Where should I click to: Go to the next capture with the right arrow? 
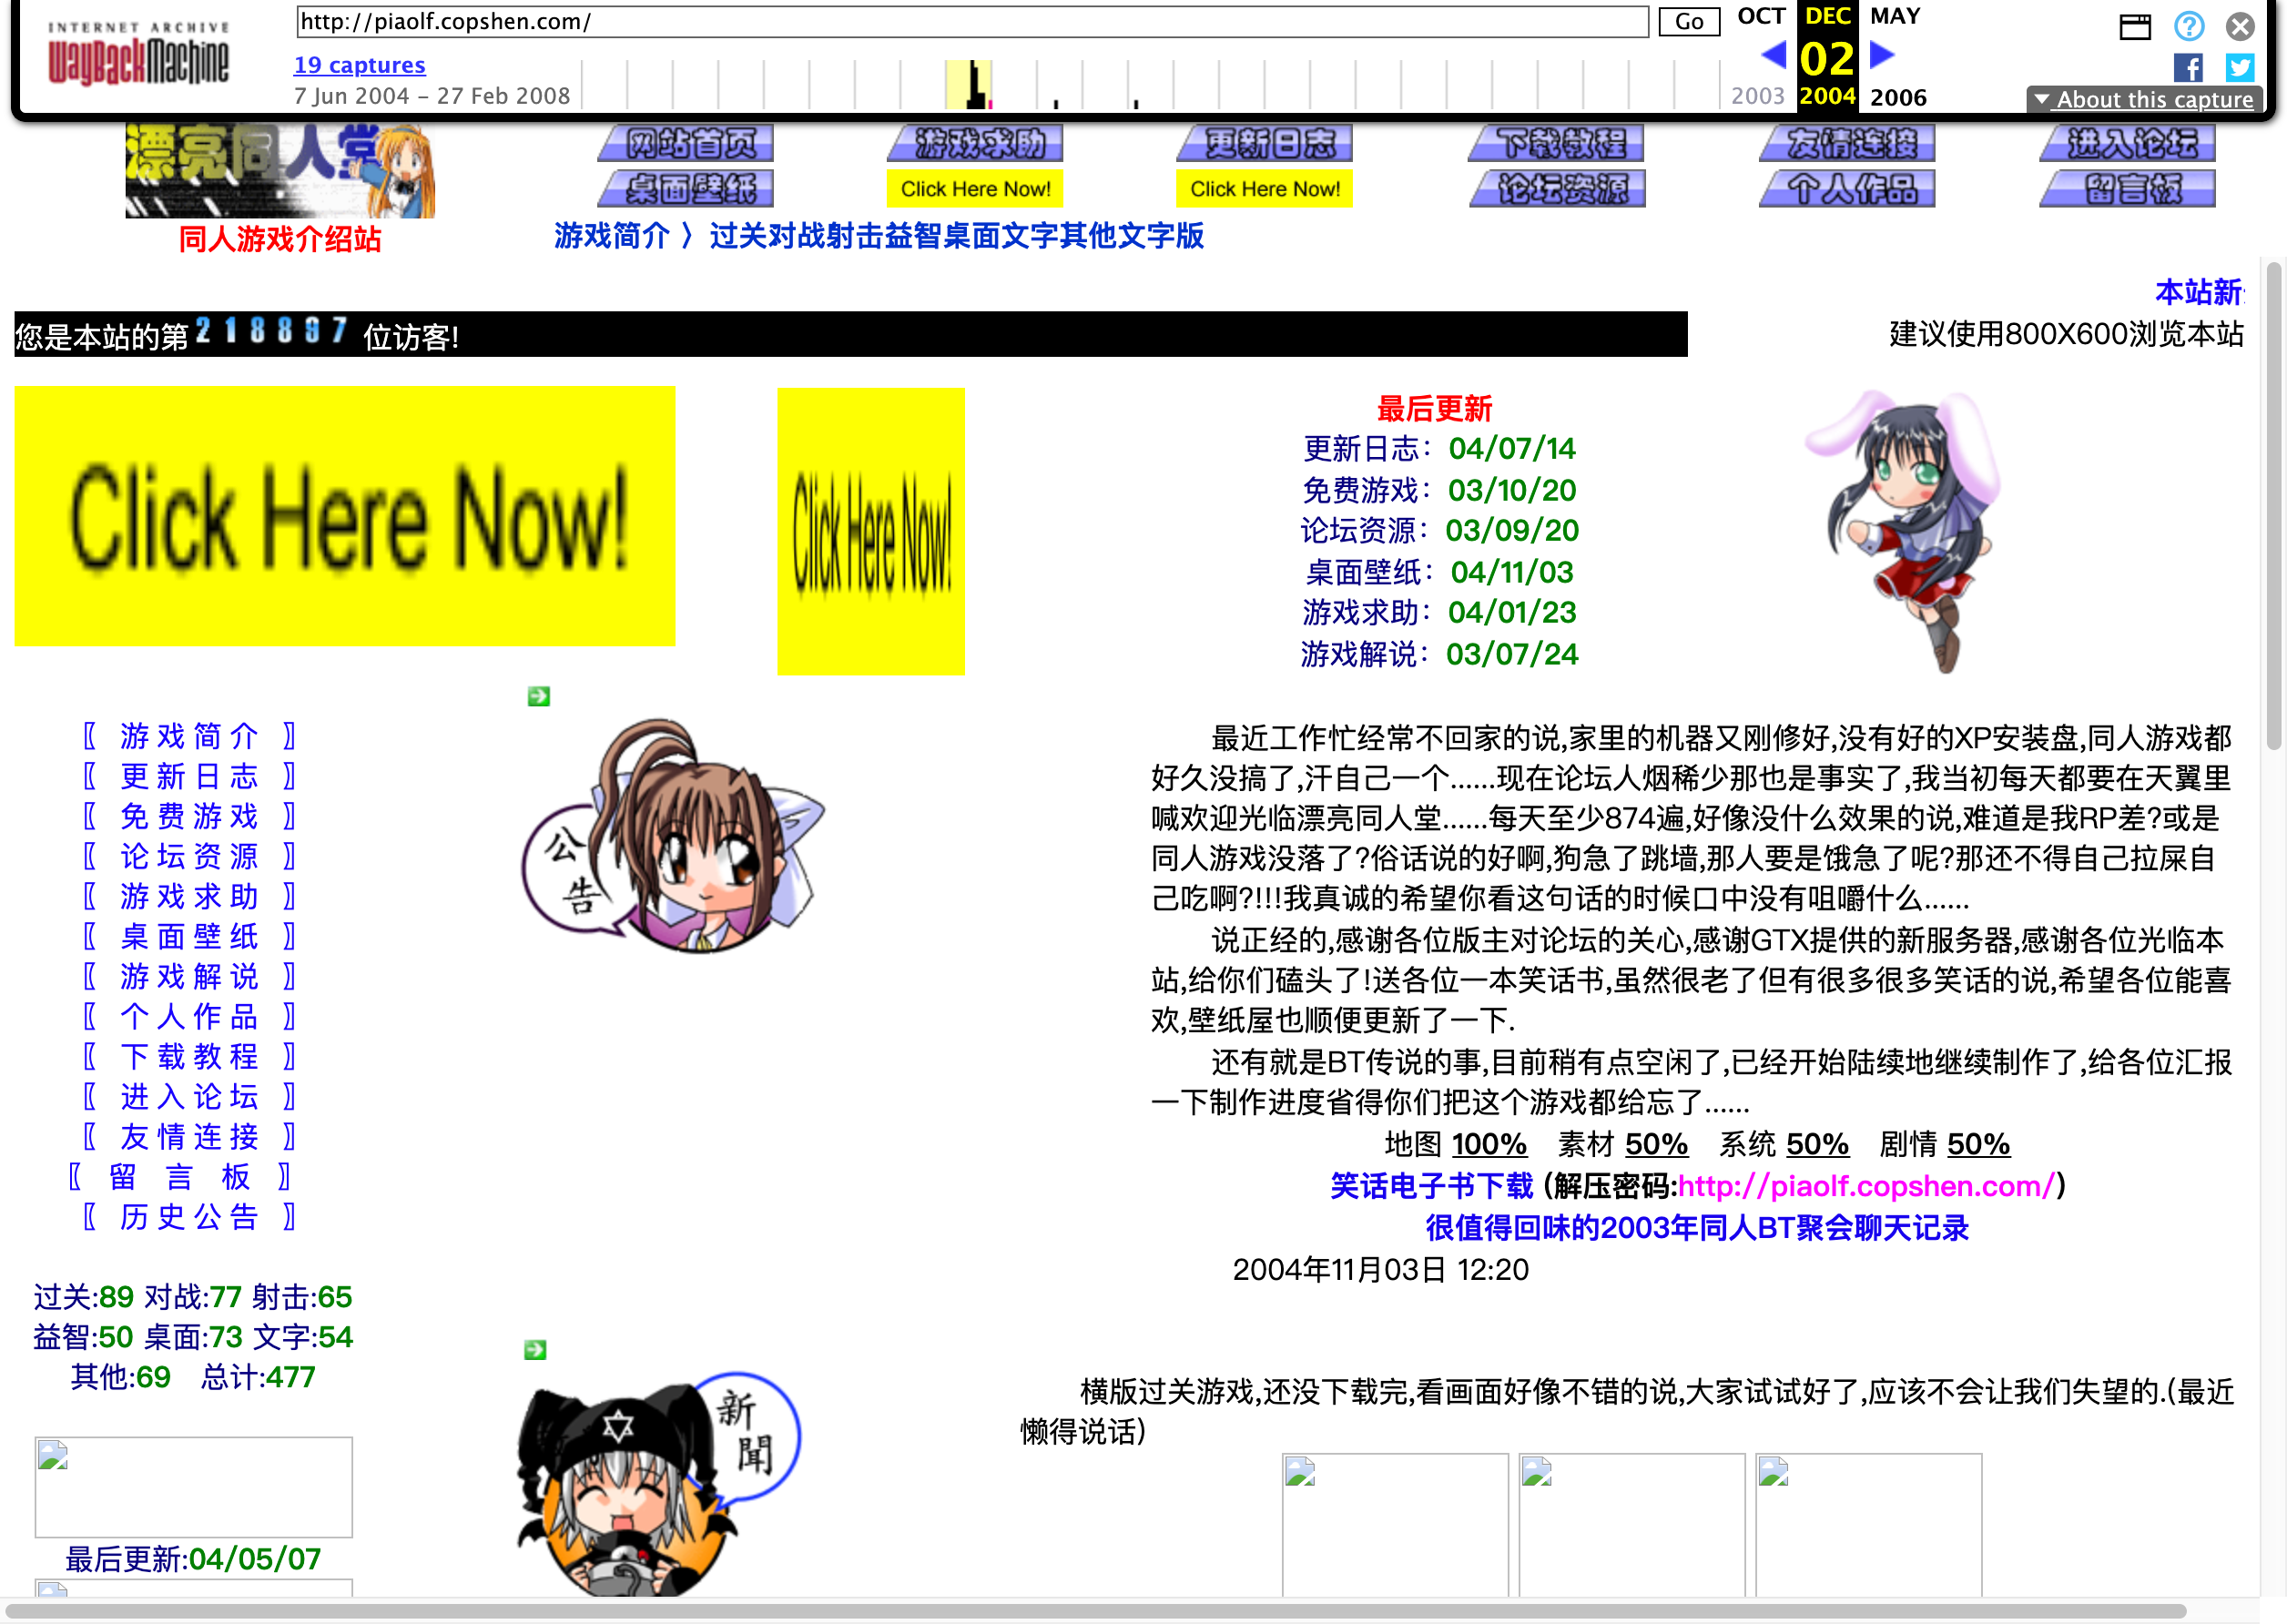coord(1881,55)
